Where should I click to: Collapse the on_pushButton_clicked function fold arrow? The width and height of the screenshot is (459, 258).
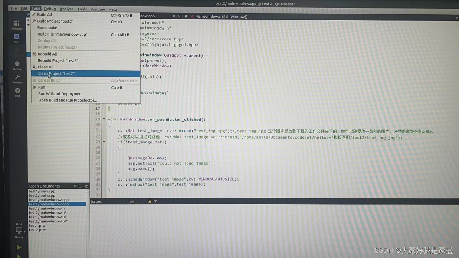click(x=104, y=119)
